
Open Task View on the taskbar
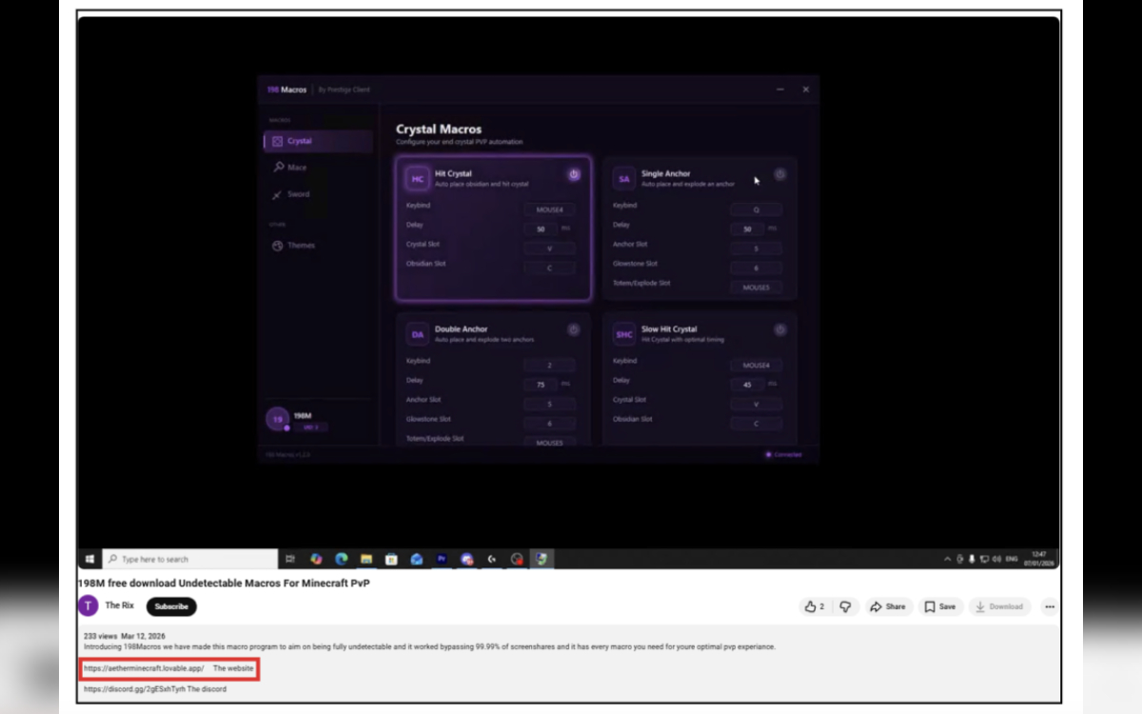[290, 559]
